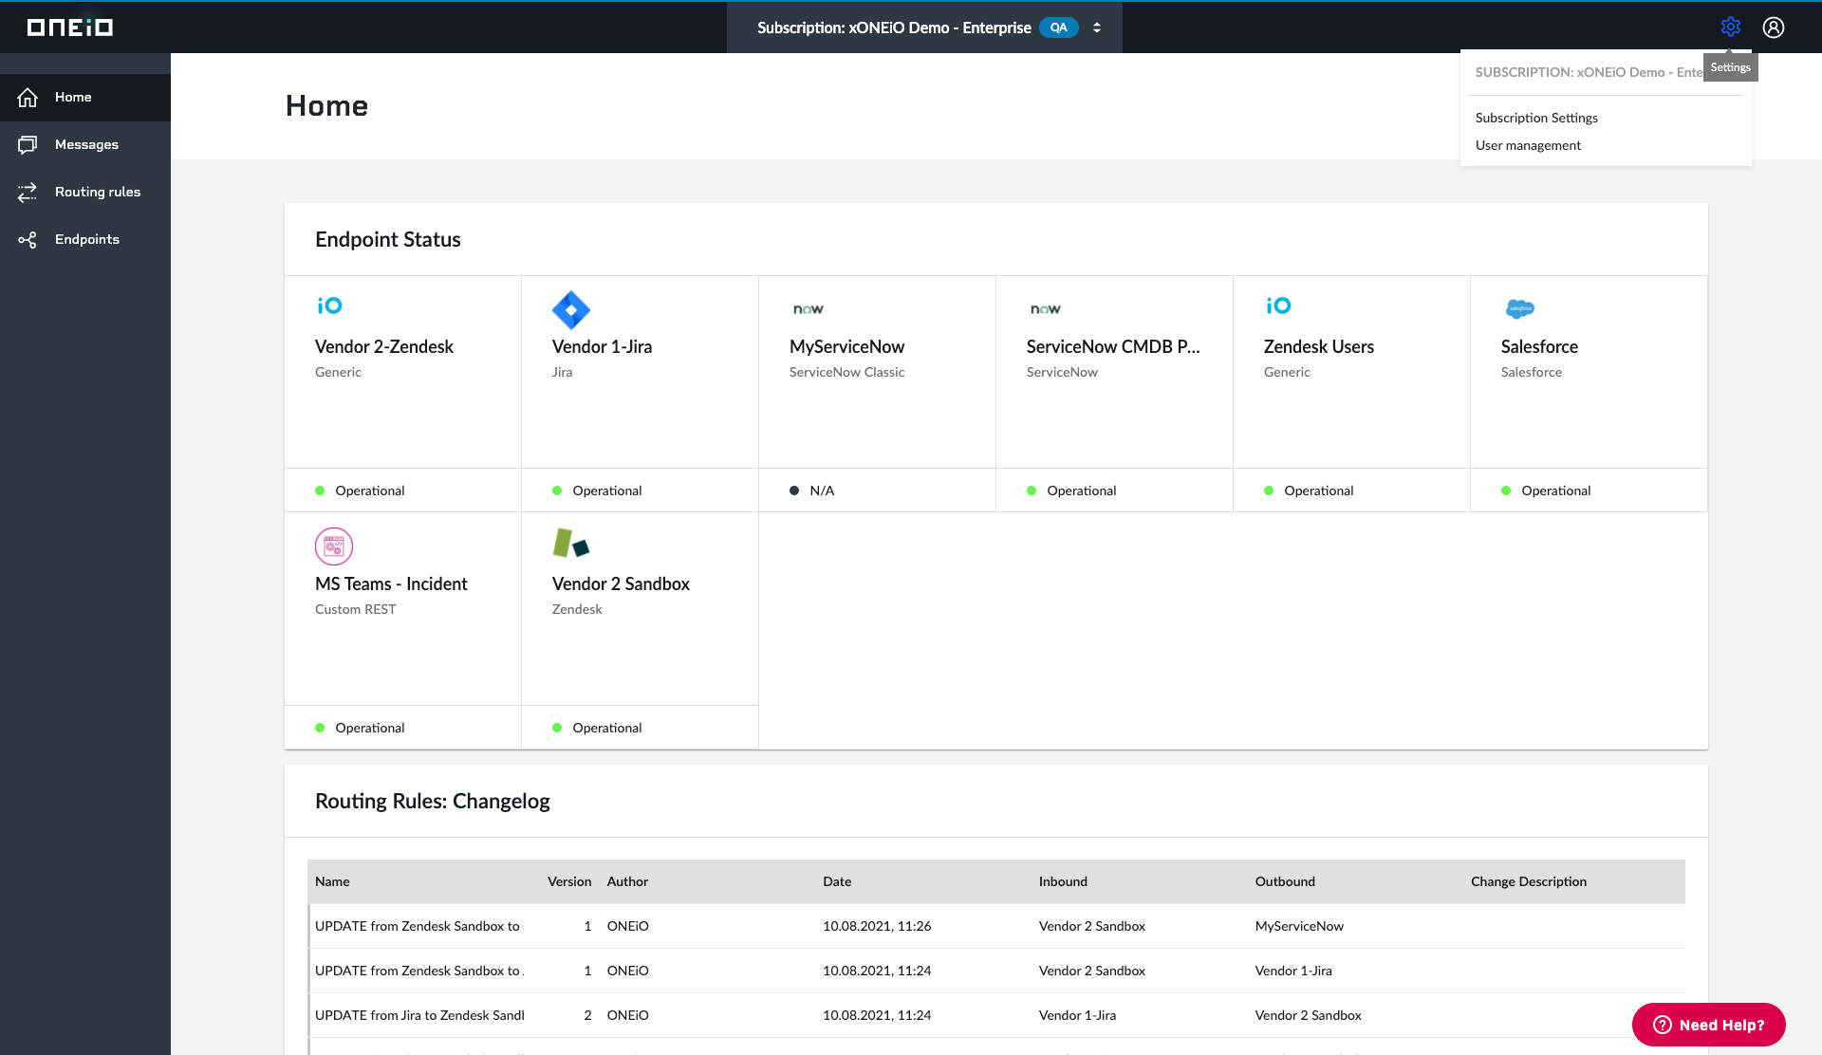The image size is (1822, 1055).
Task: Click the now logo on MyServiceNow card
Action: tap(808, 309)
